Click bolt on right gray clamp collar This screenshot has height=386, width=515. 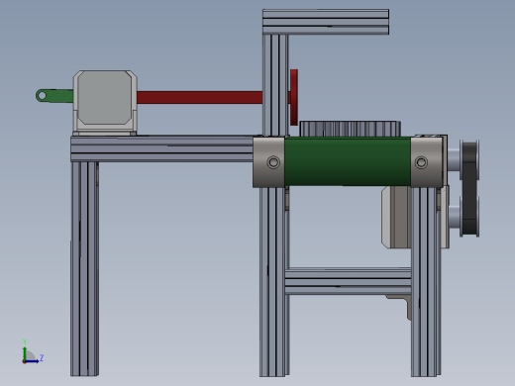coord(421,162)
